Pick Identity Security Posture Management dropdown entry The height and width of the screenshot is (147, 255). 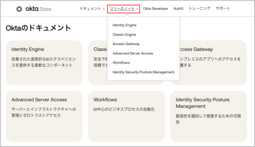coord(143,72)
